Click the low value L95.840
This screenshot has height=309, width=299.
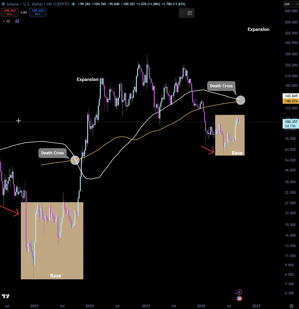click(113, 4)
